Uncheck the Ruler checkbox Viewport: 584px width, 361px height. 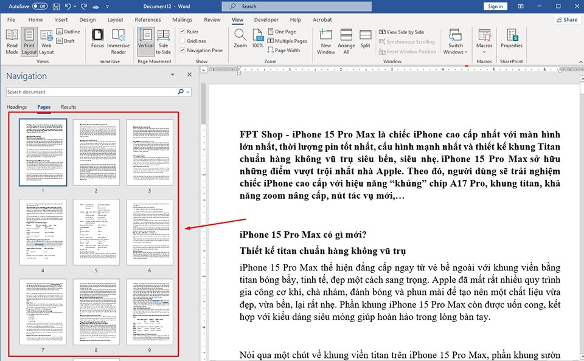(182, 31)
